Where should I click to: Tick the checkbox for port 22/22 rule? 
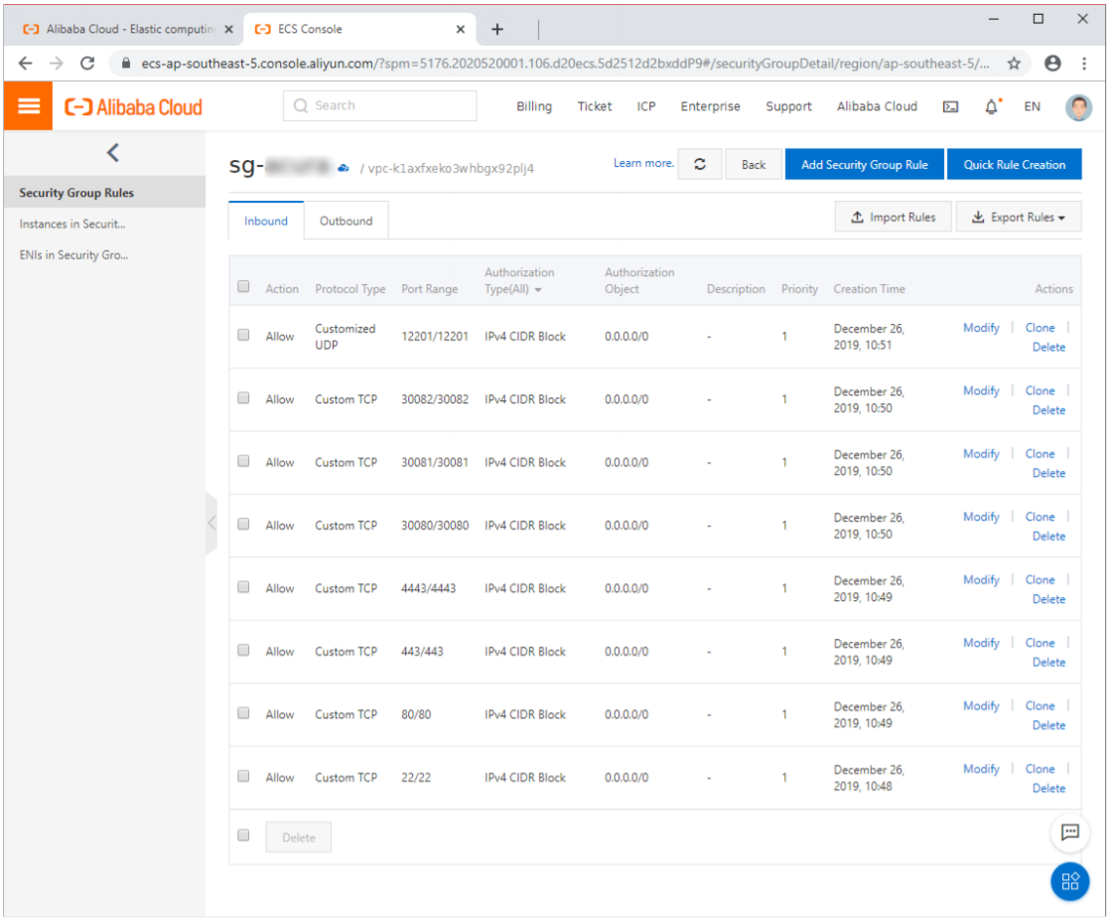point(243,776)
